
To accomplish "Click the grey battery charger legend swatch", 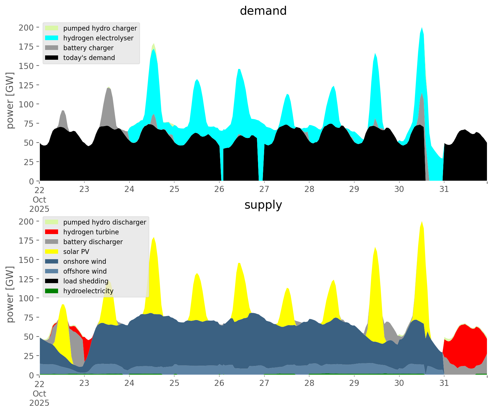I will pyautogui.click(x=51, y=48).
